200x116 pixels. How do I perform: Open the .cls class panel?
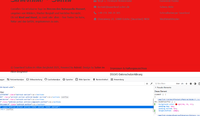[182, 84]
